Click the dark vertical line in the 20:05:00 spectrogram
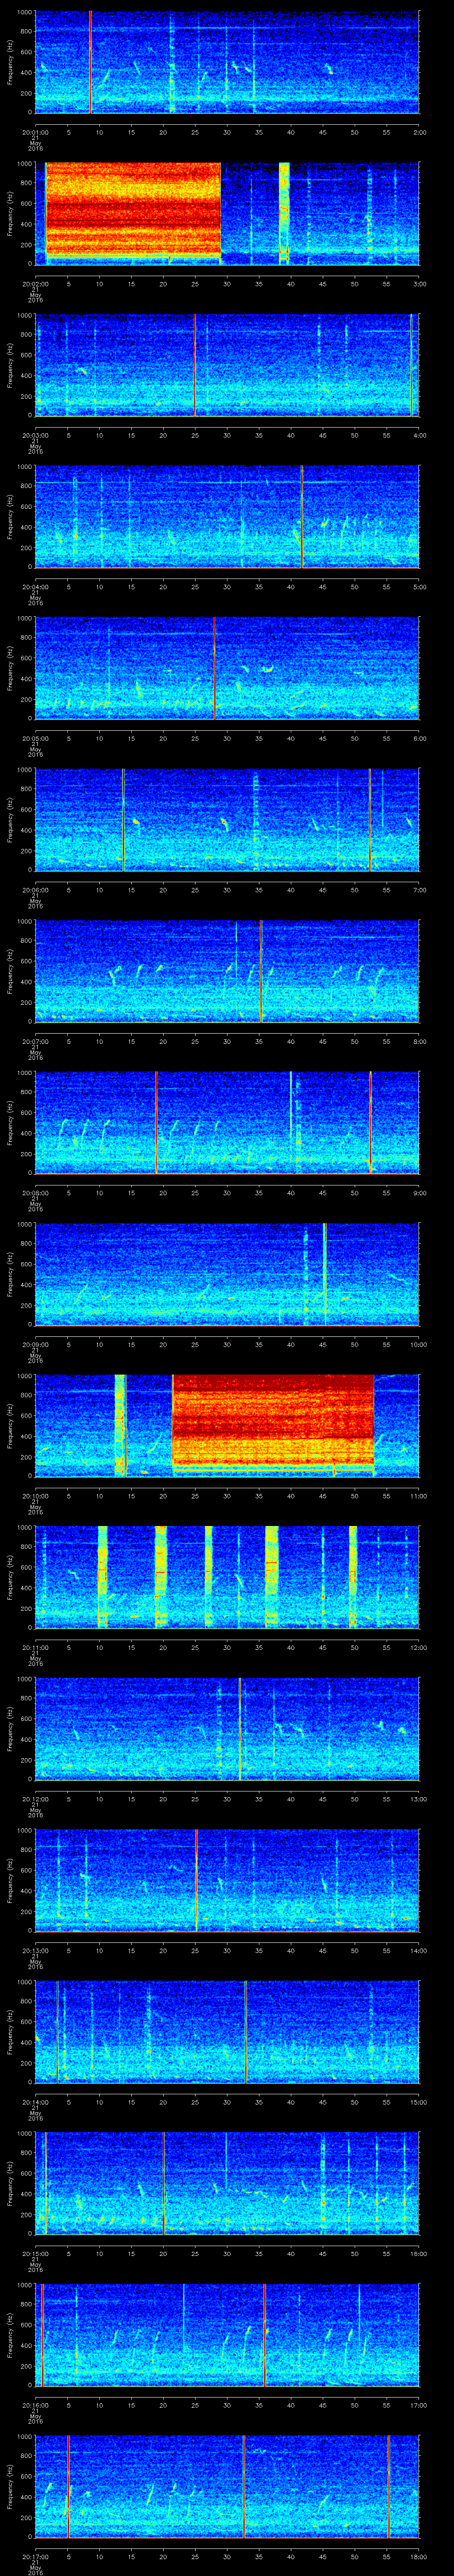This screenshot has height=2576, width=454. (x=214, y=668)
